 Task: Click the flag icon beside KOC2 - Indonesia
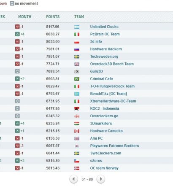pos(77,109)
